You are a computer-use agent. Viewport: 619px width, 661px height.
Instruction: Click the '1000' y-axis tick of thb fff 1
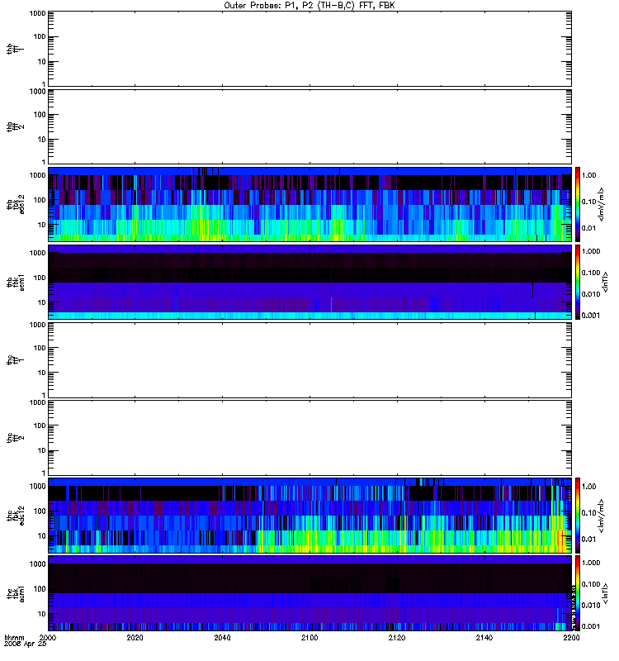(37, 13)
